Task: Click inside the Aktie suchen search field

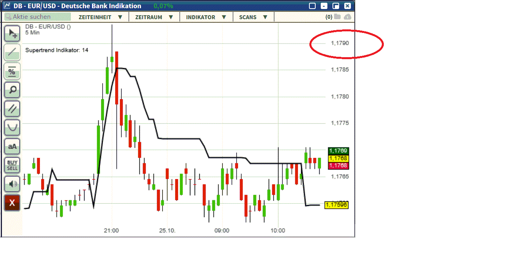Action: click(38, 17)
